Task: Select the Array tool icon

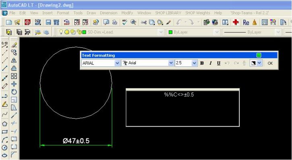Action: (x=14, y=76)
